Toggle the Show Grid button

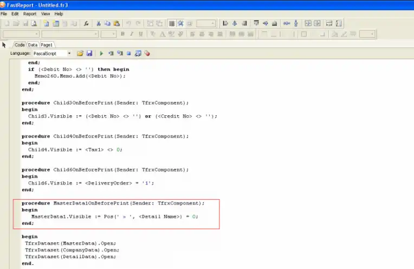click(172, 23)
